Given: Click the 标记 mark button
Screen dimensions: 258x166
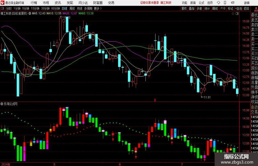Looking at the screenshot, I should (230, 8).
